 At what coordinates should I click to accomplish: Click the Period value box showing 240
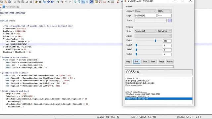[x=167, y=41]
